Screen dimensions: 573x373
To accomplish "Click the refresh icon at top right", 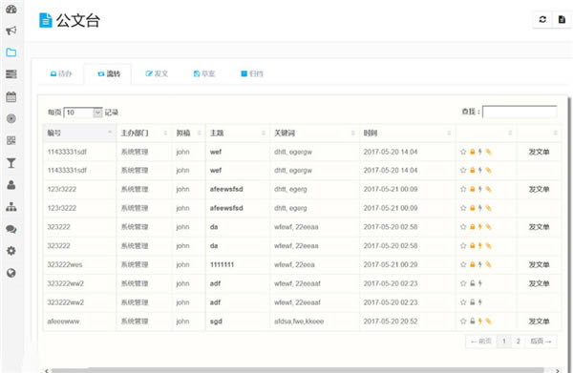I will pos(542,19).
